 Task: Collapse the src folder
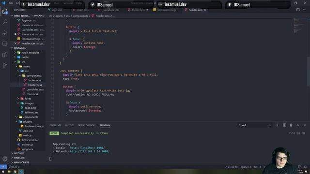coord(28,62)
